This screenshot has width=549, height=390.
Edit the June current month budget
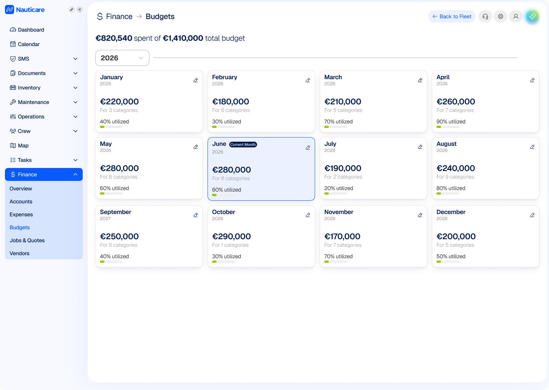click(x=308, y=148)
